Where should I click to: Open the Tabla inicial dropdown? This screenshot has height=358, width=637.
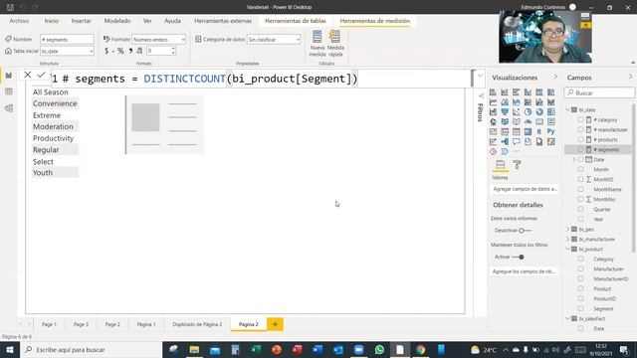[x=67, y=51]
